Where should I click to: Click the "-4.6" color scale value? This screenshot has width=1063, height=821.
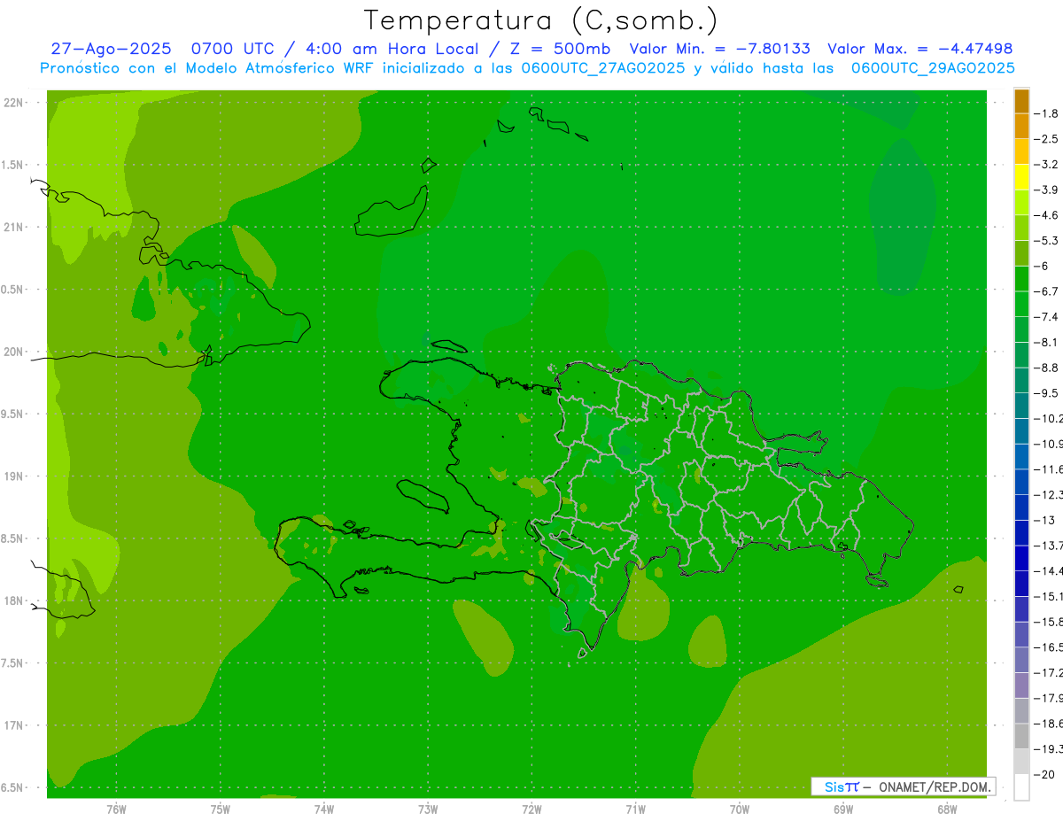tap(1046, 215)
